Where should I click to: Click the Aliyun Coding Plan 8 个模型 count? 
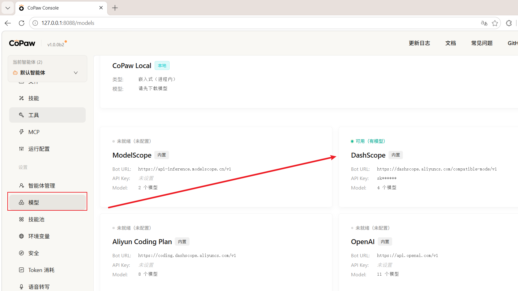(x=148, y=274)
